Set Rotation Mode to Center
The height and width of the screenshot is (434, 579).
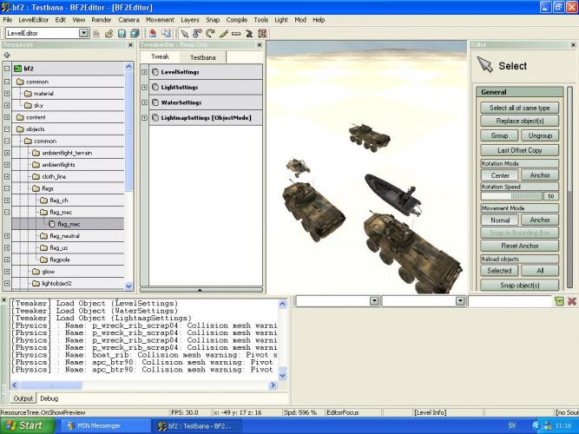499,174
